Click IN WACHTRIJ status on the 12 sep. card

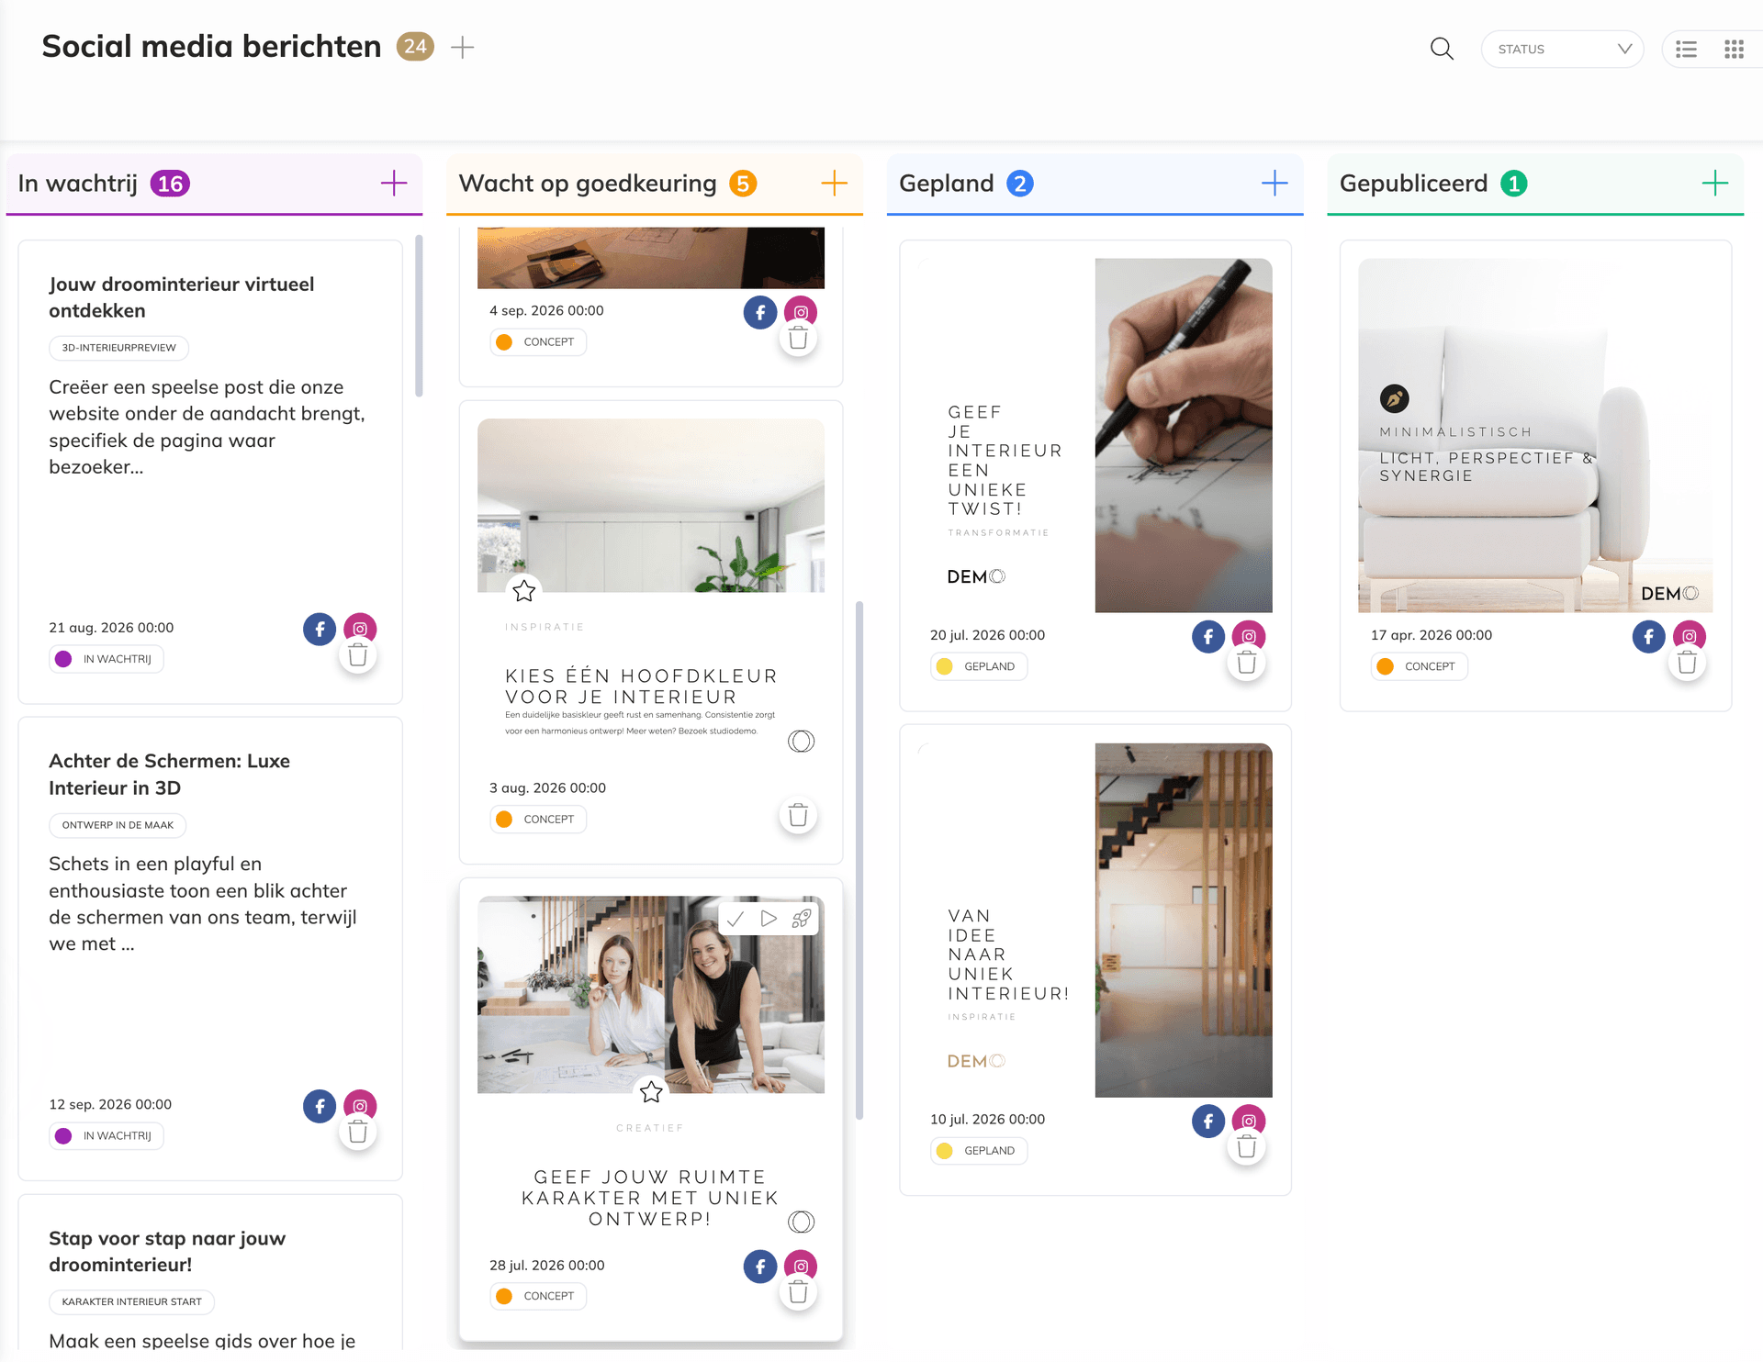pos(107,1136)
